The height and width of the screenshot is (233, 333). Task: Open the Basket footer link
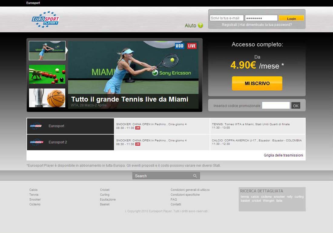pyautogui.click(x=105, y=204)
